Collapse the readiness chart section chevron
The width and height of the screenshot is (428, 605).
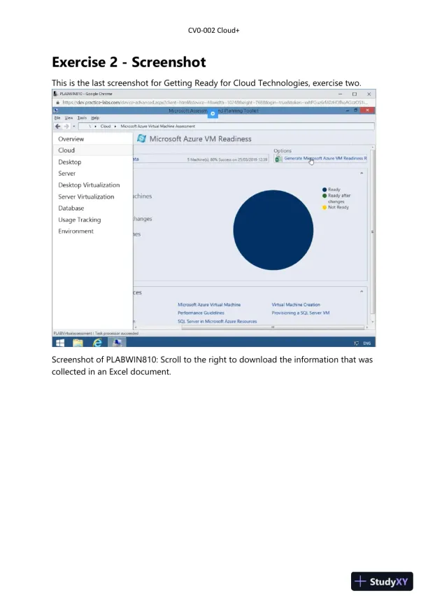tap(362, 172)
